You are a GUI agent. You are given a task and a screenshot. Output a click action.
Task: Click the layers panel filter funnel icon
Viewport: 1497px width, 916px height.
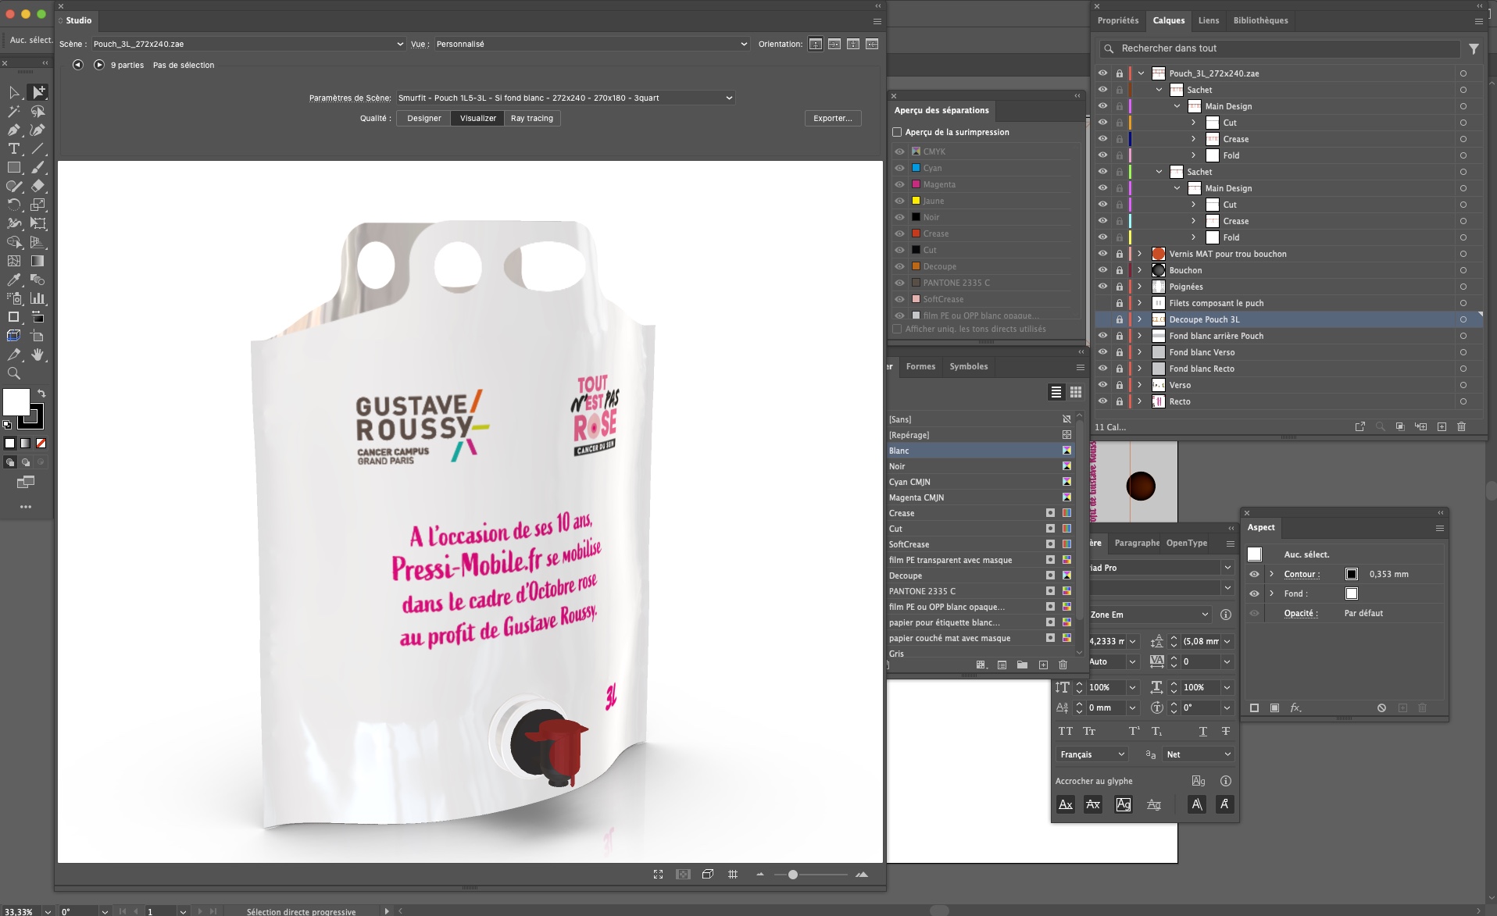click(1474, 48)
